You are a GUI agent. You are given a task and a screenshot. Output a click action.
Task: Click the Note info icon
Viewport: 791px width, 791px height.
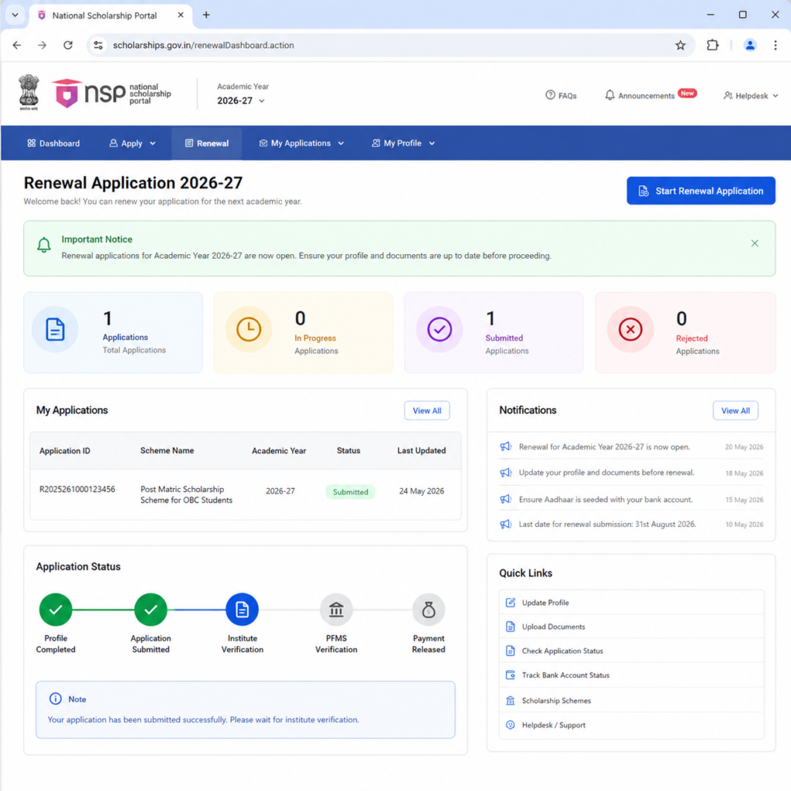click(x=56, y=698)
